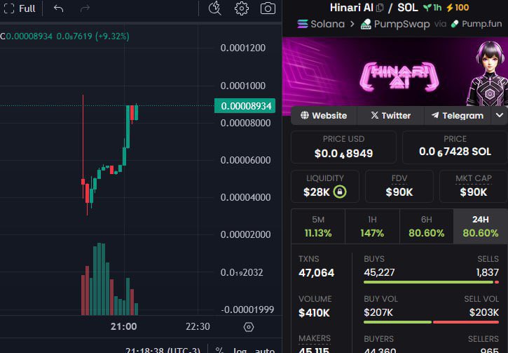Click the 1h age sprout badge
The width and height of the screenshot is (508, 353).
pyautogui.click(x=432, y=8)
